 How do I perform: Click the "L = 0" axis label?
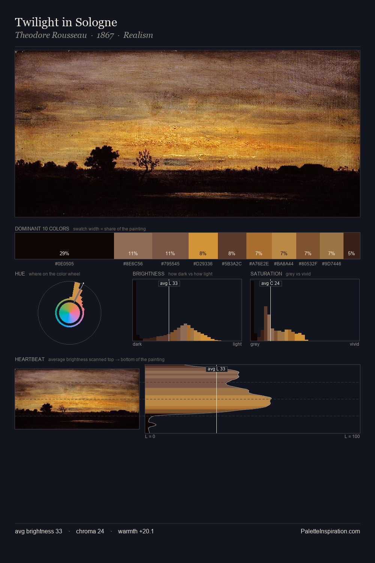coord(150,437)
